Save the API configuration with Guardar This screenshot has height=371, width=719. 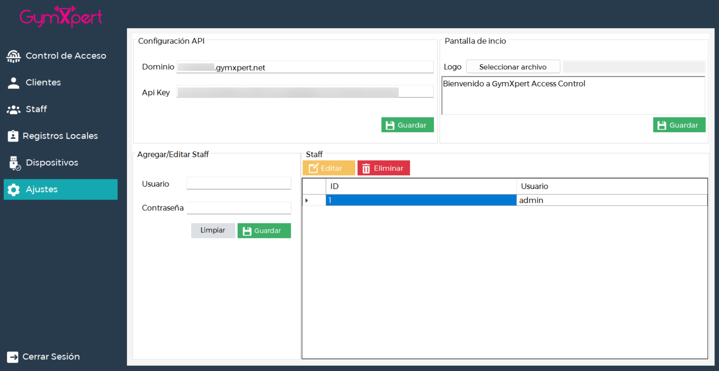tap(407, 125)
